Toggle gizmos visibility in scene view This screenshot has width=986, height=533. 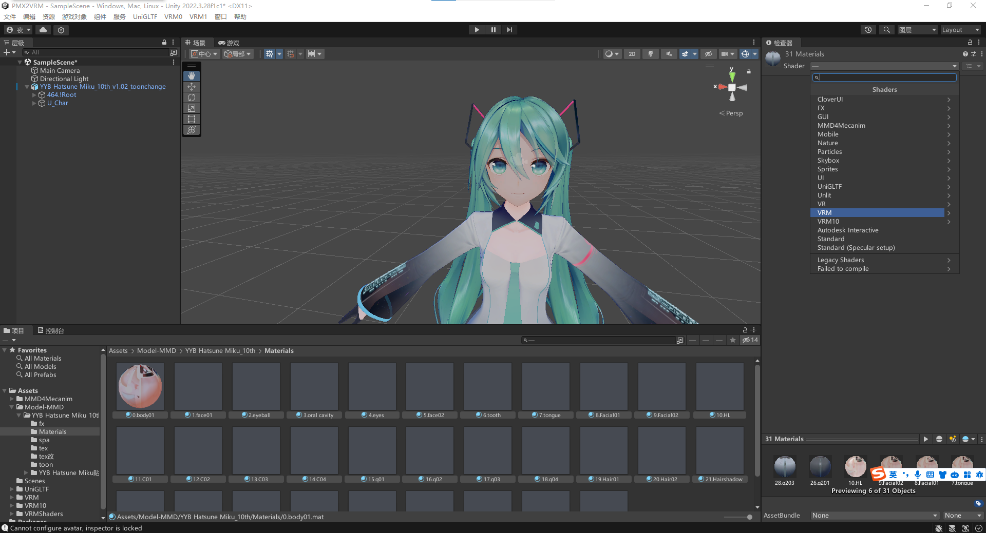click(745, 54)
